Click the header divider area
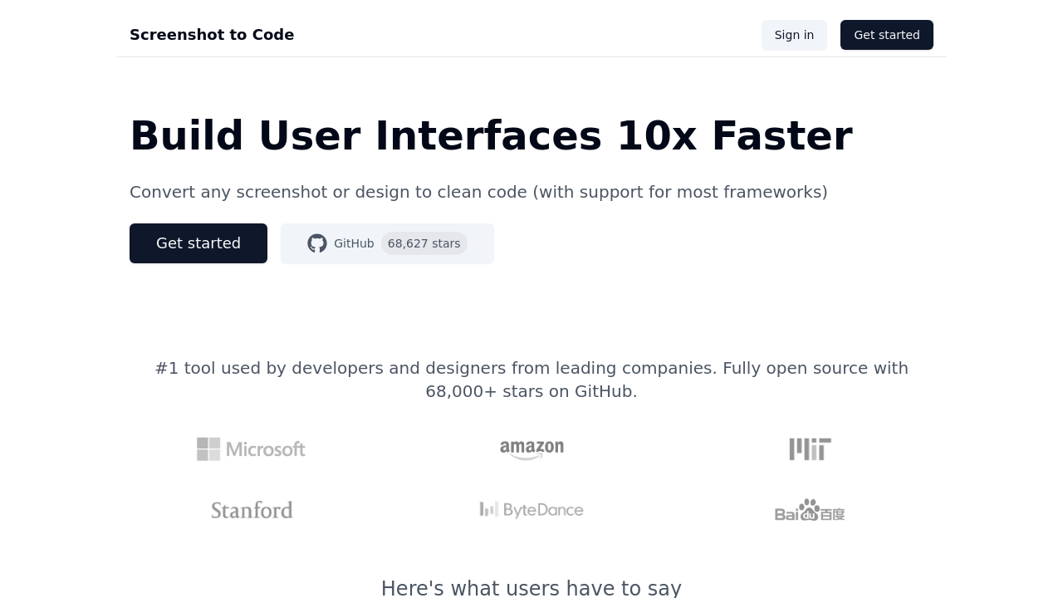 [531, 57]
